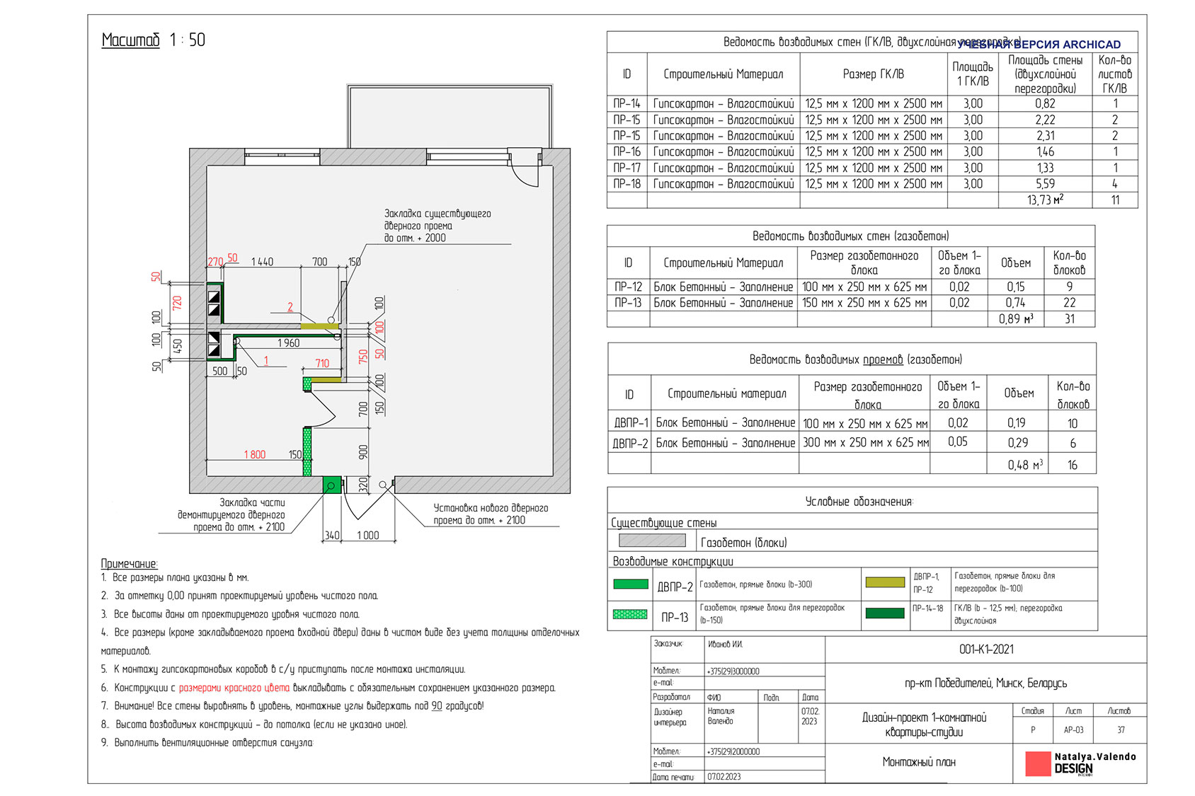1195x796 pixels.
Task: Click callout 'Закладка существующего дверного проема'
Action: point(438,226)
